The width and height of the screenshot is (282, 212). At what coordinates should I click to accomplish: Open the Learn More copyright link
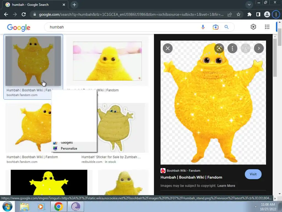(226, 186)
